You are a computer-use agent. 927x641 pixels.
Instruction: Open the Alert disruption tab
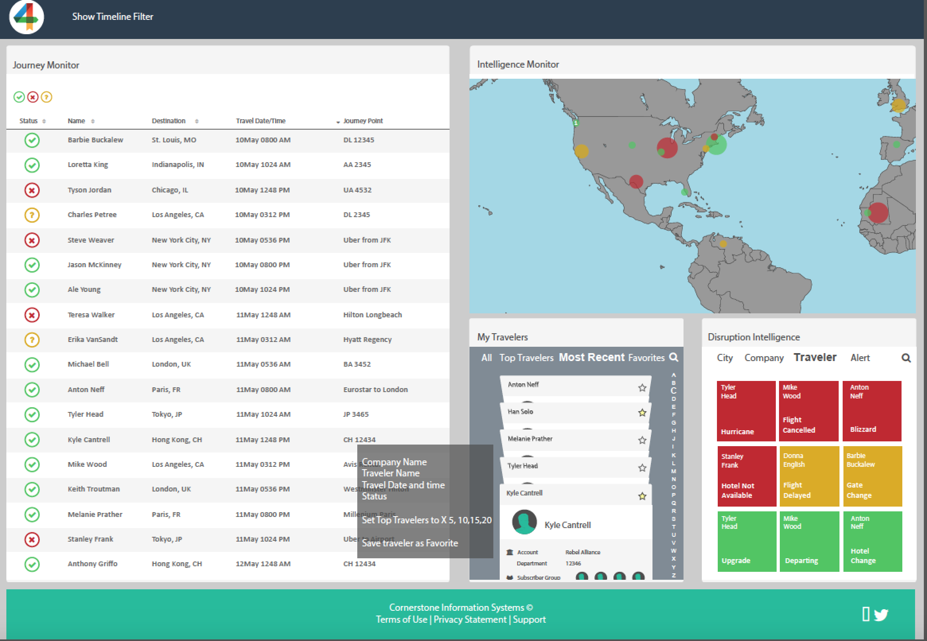860,358
